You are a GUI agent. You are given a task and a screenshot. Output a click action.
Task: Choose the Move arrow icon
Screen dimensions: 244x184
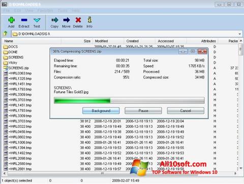click(66, 20)
